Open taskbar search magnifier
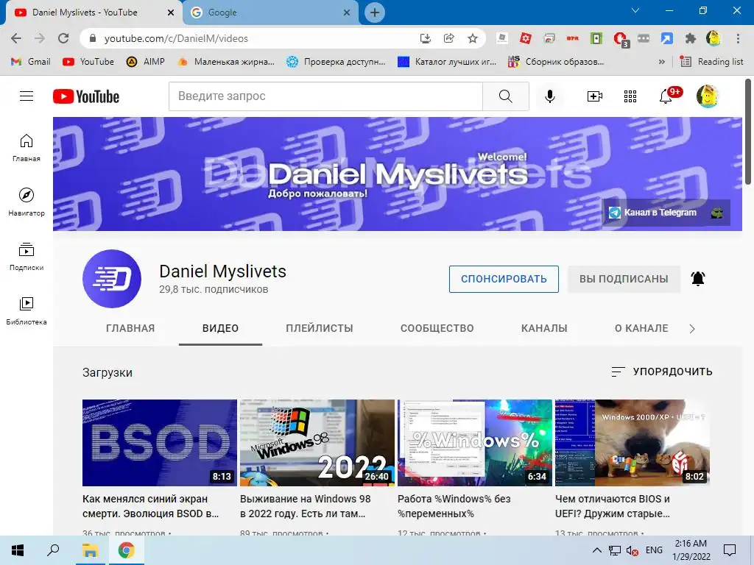Viewport: 754px width, 565px height. pyautogui.click(x=53, y=550)
